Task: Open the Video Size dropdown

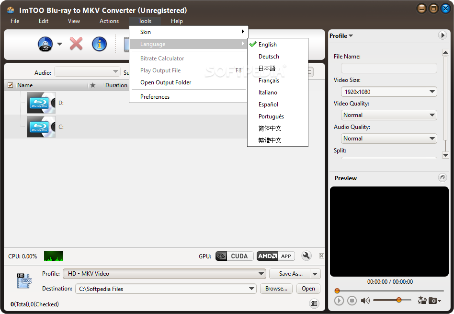Action: pos(389,92)
